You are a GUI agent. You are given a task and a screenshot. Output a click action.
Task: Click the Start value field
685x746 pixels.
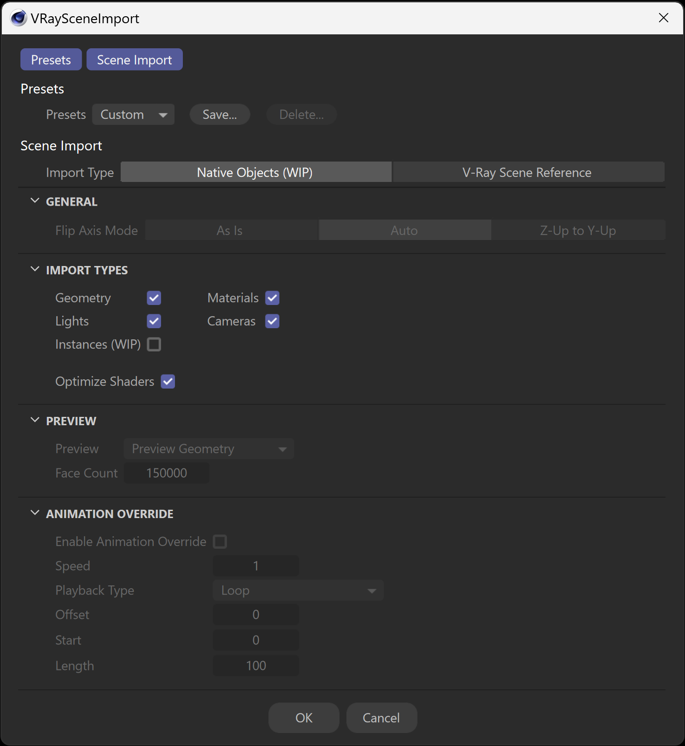point(256,640)
